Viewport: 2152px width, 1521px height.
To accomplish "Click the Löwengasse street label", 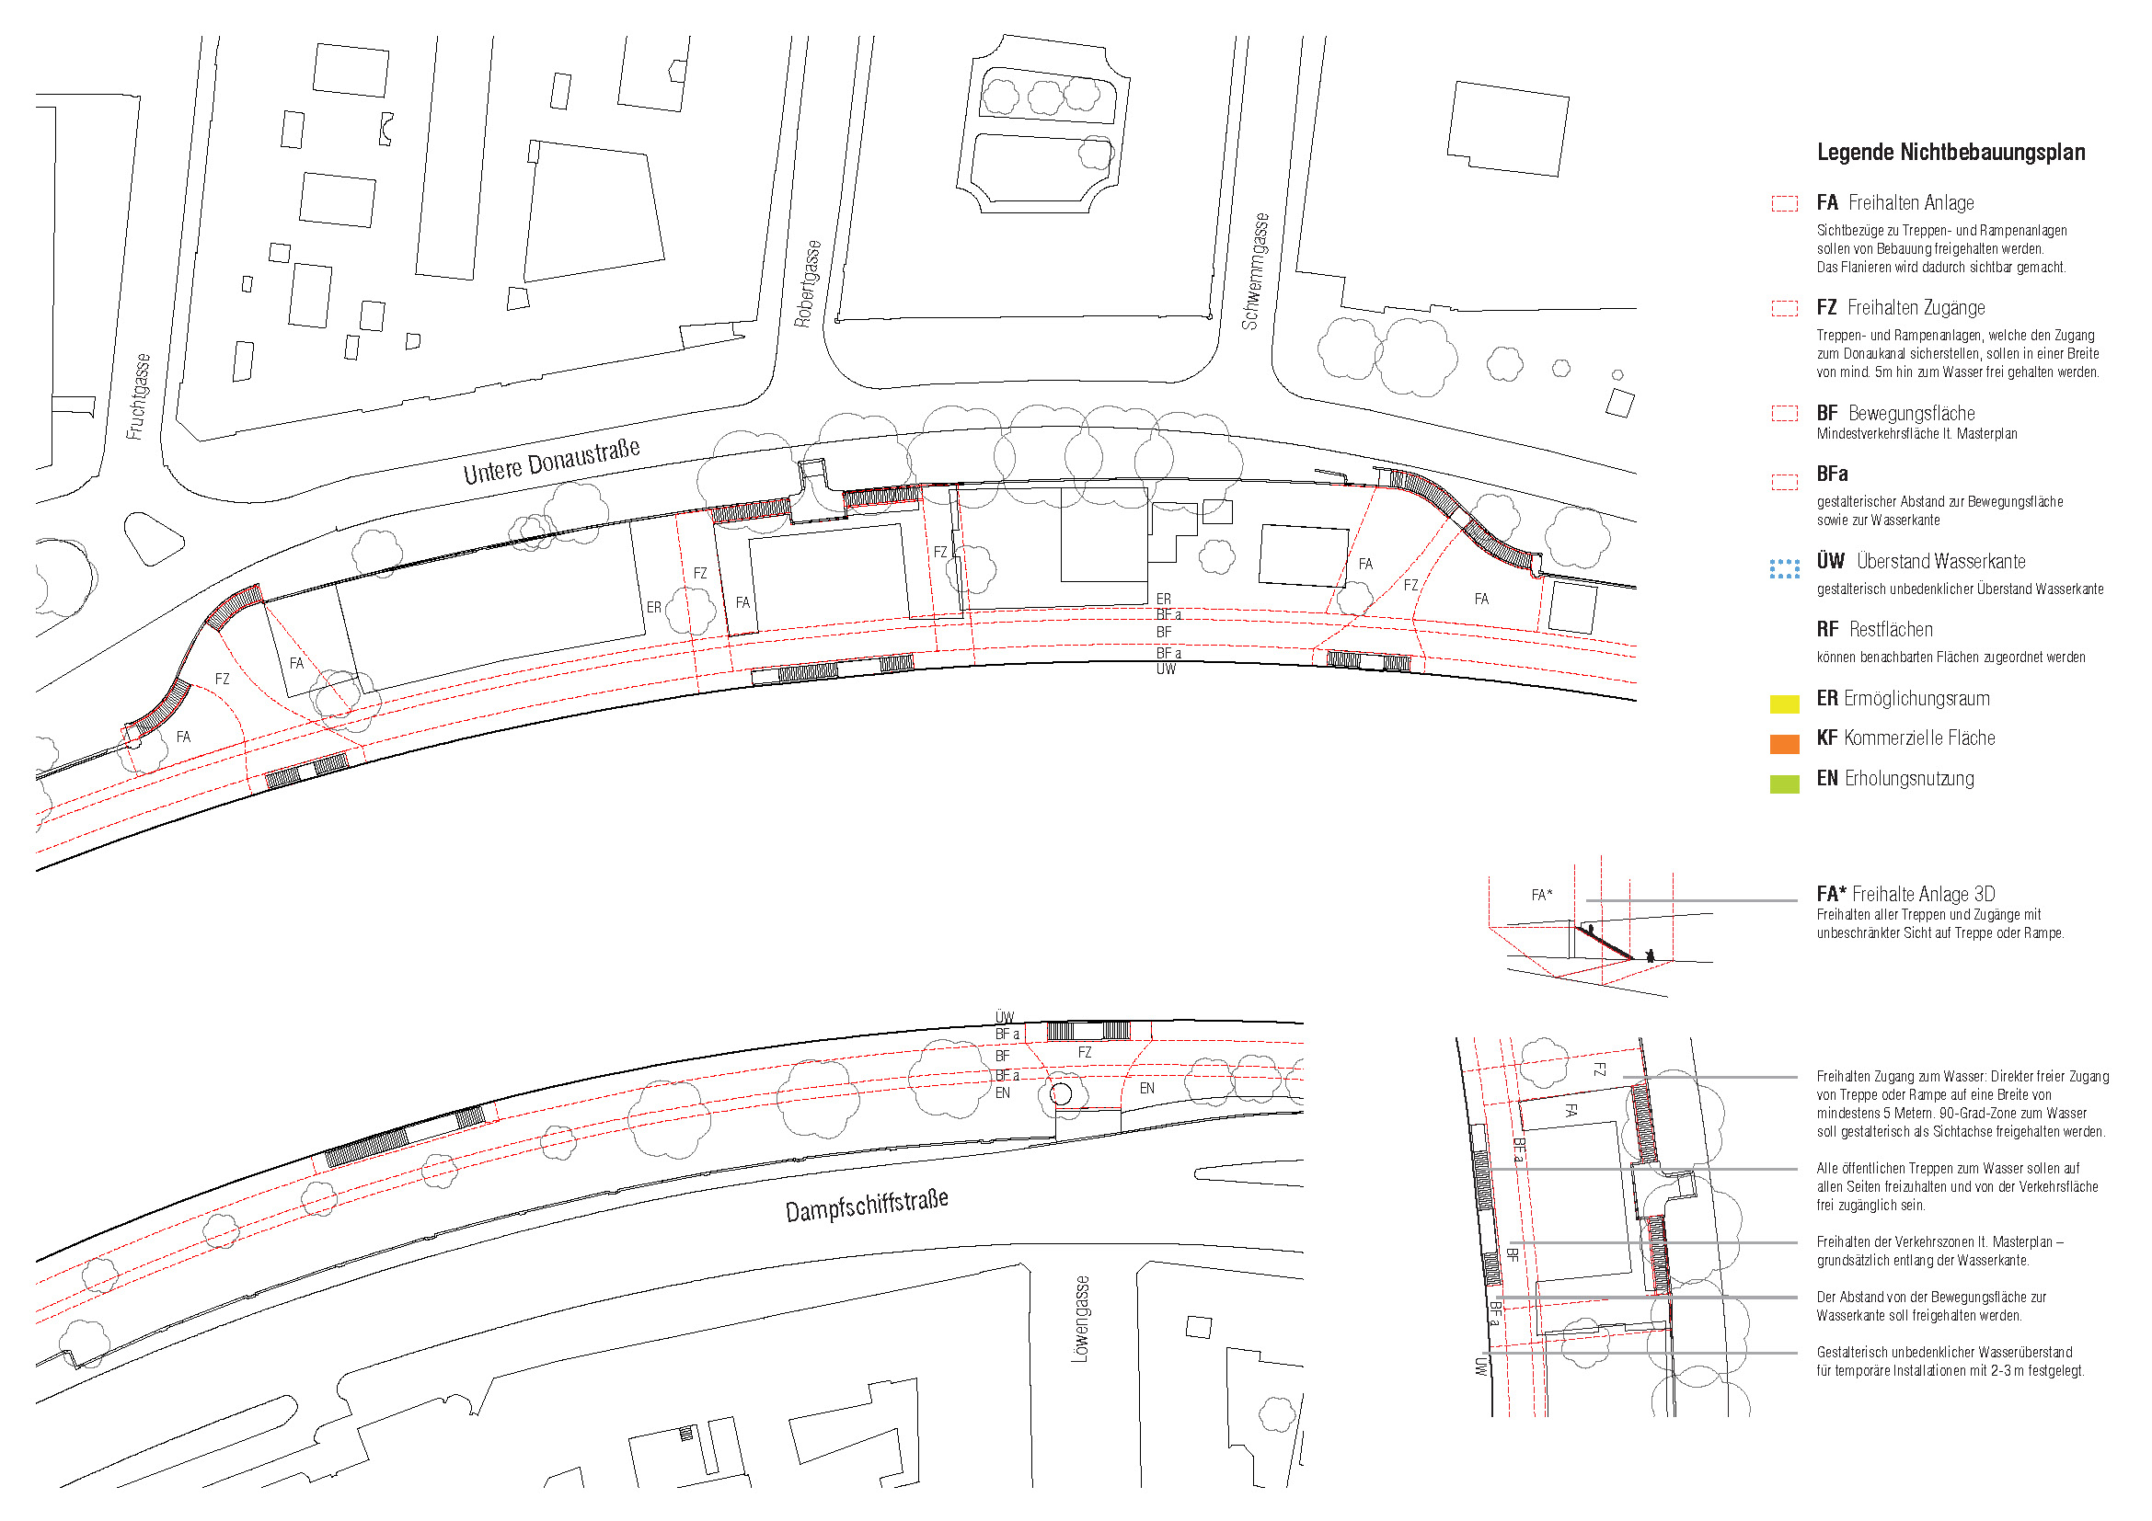I will coord(1080,1318).
